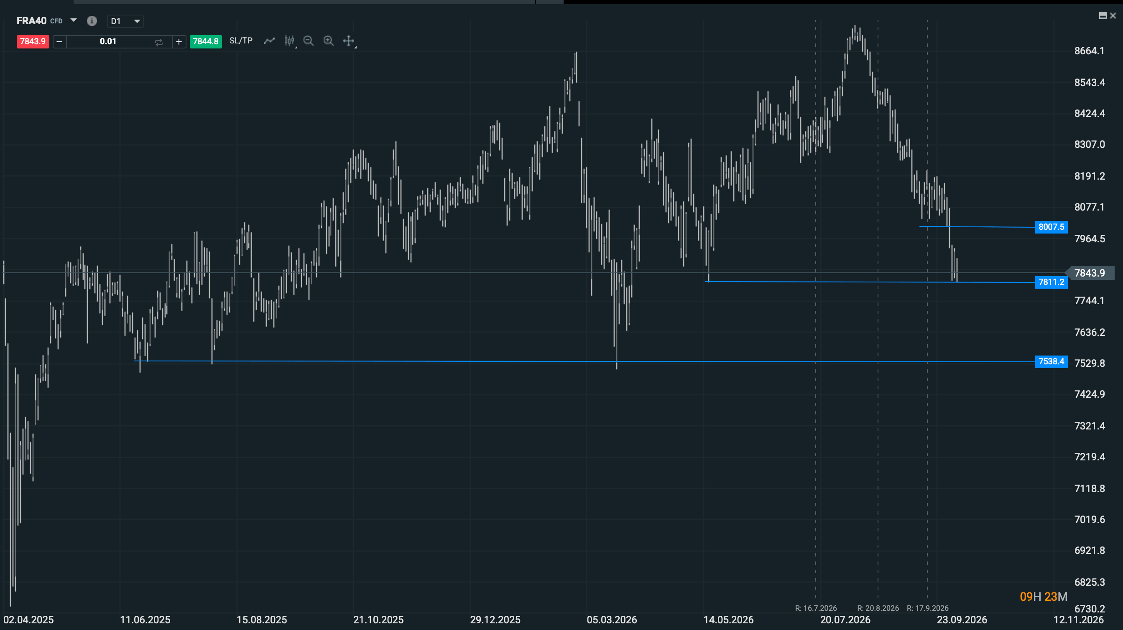
Task: Buy at green price 7844.8
Action: click(206, 41)
